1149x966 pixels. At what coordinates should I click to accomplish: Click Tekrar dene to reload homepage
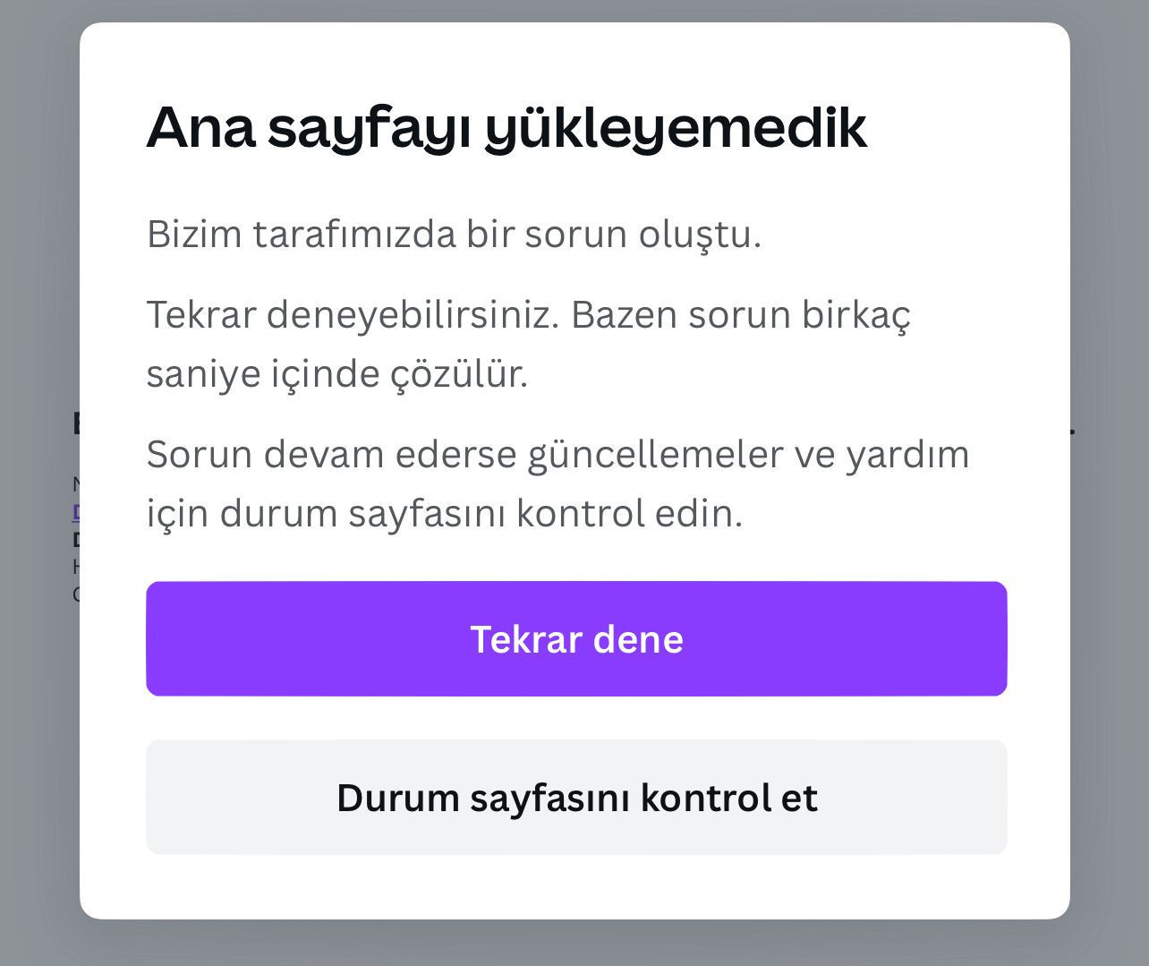(577, 638)
